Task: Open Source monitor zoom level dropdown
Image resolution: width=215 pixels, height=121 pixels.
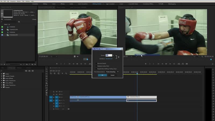Action: tap(53, 56)
